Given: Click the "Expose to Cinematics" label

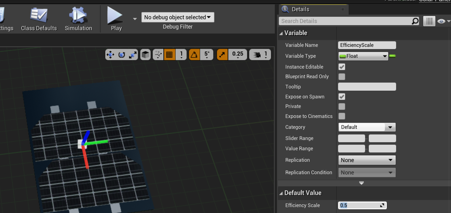Looking at the screenshot, I should (x=309, y=116).
